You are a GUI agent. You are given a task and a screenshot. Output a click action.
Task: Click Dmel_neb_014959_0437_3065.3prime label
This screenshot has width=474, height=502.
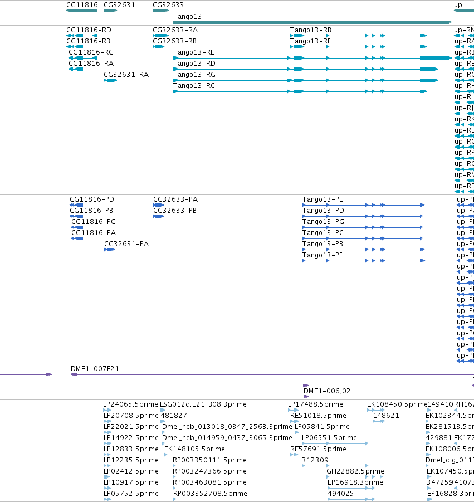227,438
